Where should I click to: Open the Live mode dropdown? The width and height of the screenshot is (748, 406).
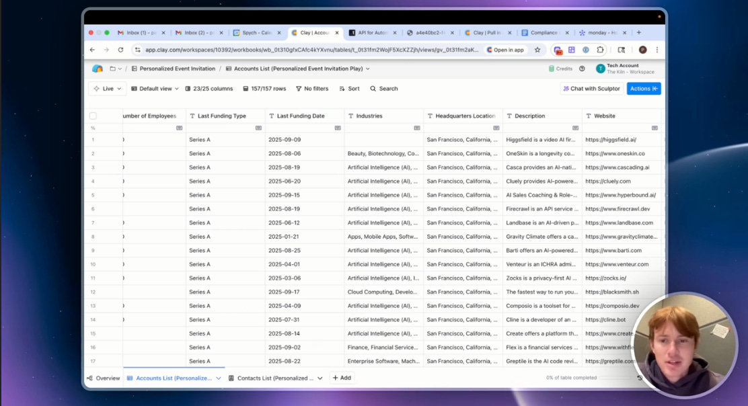[x=108, y=89]
